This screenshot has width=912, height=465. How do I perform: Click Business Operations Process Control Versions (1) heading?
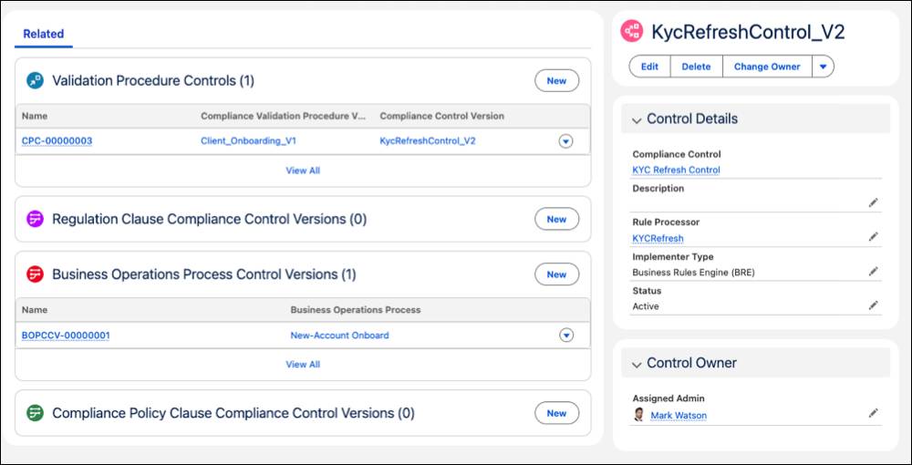pyautogui.click(x=204, y=274)
